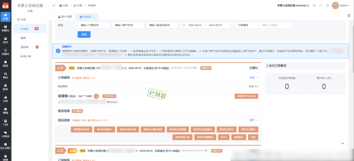Click the calendar icon in date range

tap(184, 25)
